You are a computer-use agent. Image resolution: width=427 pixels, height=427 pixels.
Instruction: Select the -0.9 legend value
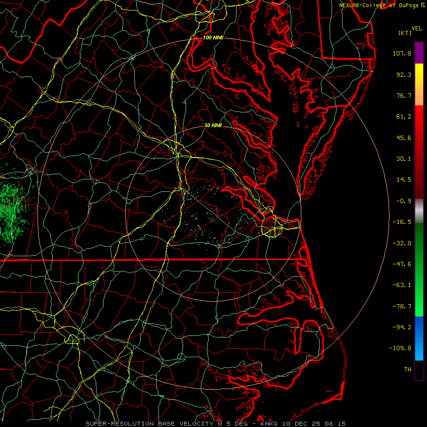coord(404,201)
